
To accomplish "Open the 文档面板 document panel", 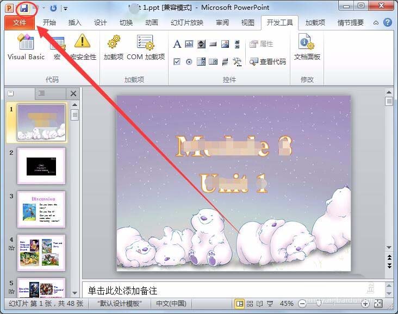I will [307, 47].
